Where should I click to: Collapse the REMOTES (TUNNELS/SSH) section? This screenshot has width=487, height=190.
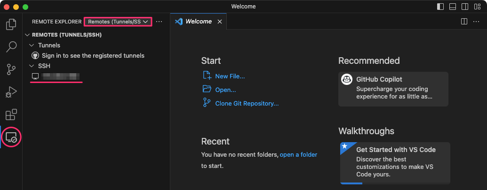[x=28, y=35]
